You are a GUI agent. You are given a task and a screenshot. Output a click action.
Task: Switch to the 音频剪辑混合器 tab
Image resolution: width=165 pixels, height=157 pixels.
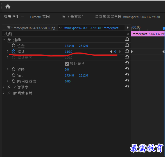pyautogui.click(x=127, y=17)
